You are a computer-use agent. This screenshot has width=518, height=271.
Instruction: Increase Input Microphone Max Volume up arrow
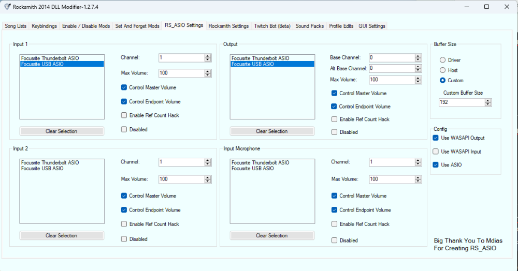[x=418, y=177]
